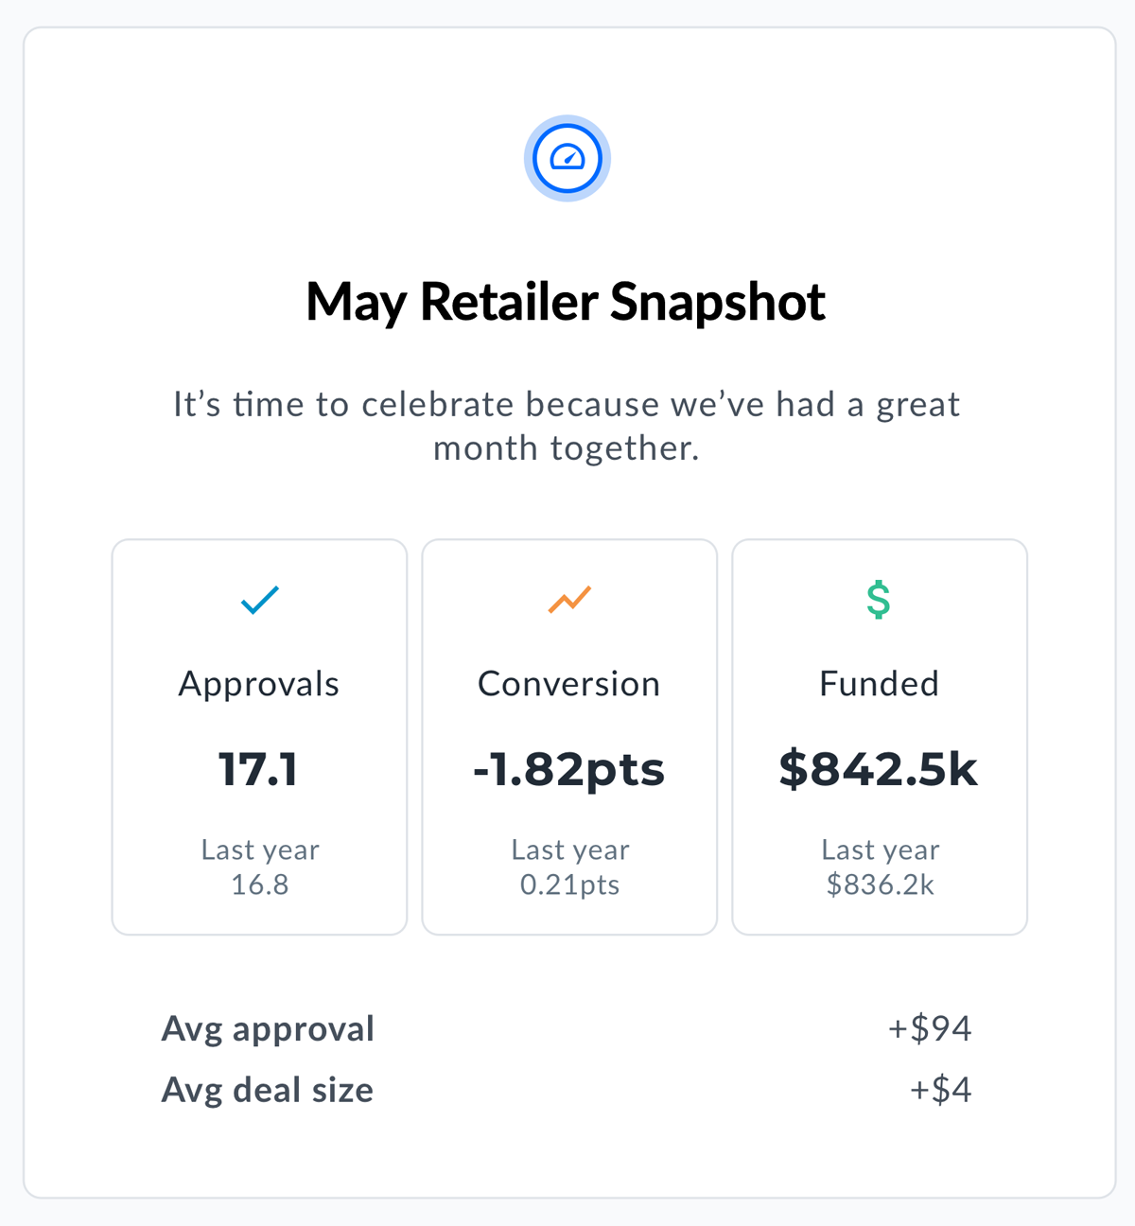Click the orange trend line Conversion icon
1135x1226 pixels.
(569, 600)
